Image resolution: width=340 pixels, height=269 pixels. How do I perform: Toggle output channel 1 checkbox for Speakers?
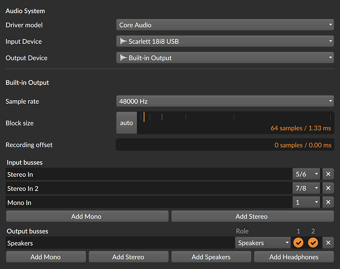[298, 243]
